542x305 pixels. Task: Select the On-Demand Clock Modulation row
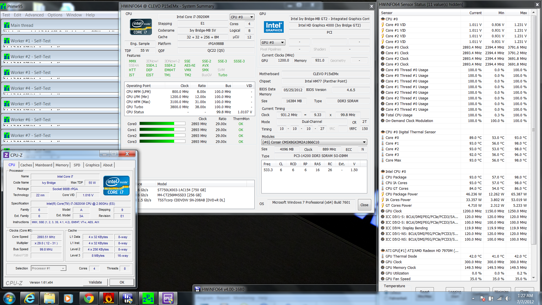[x=455, y=121]
